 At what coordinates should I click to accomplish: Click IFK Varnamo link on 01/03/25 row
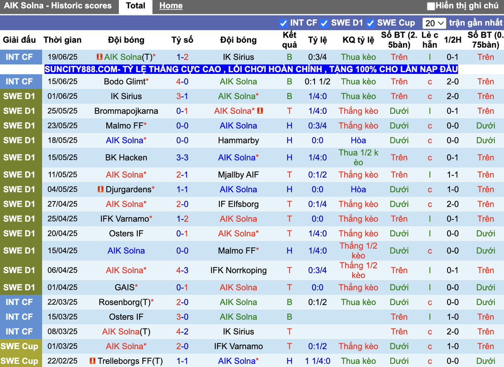coord(238,346)
